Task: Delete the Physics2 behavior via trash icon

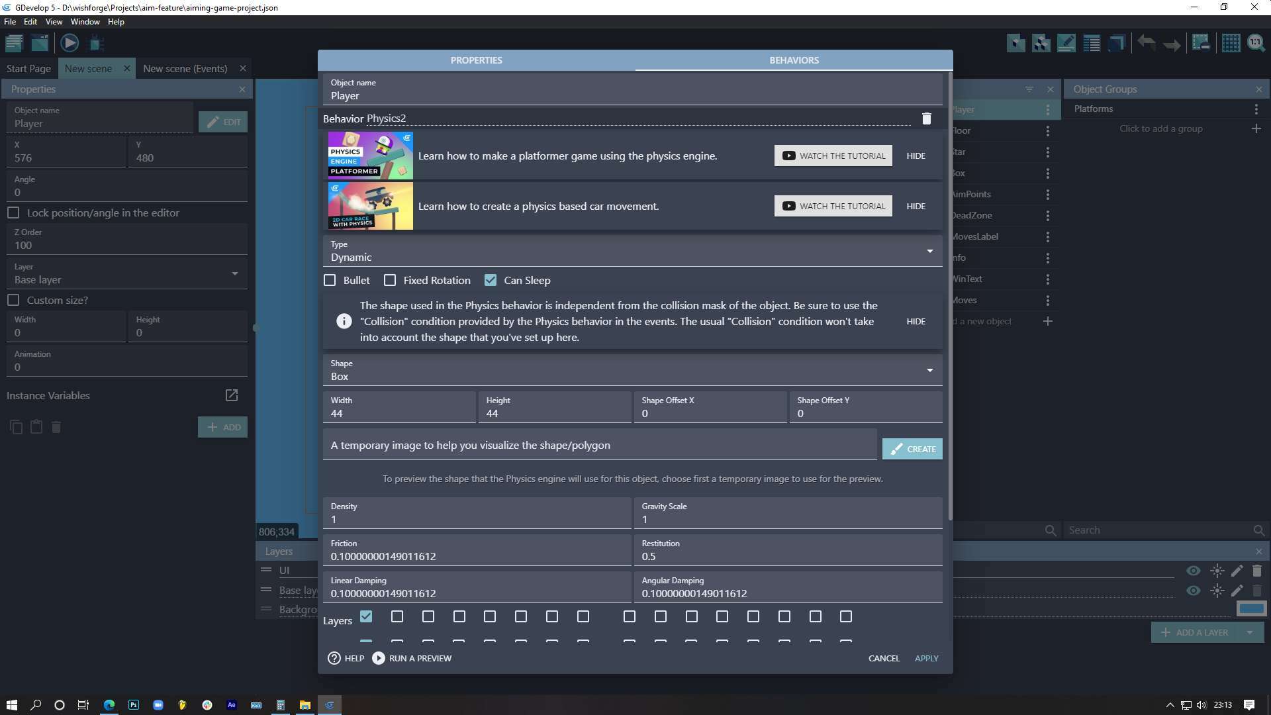Action: (927, 119)
